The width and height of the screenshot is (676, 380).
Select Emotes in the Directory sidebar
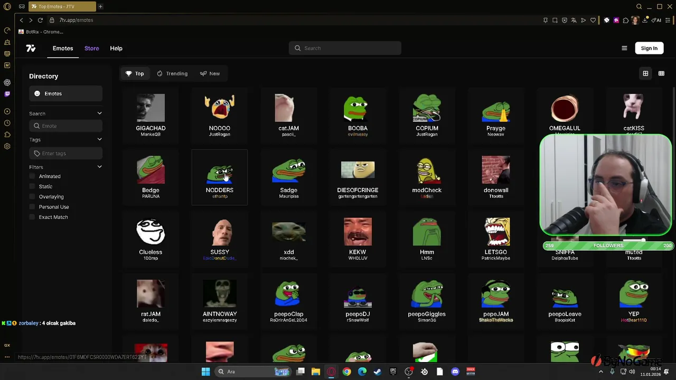tap(65, 93)
